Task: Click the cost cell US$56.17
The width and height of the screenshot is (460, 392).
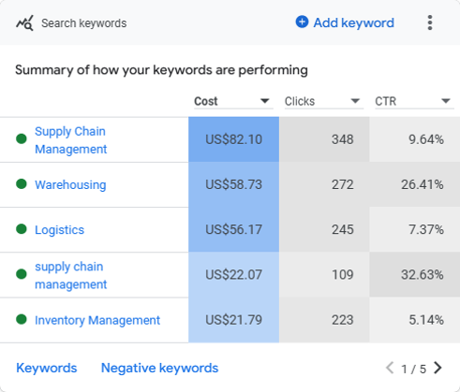Action: pos(233,229)
